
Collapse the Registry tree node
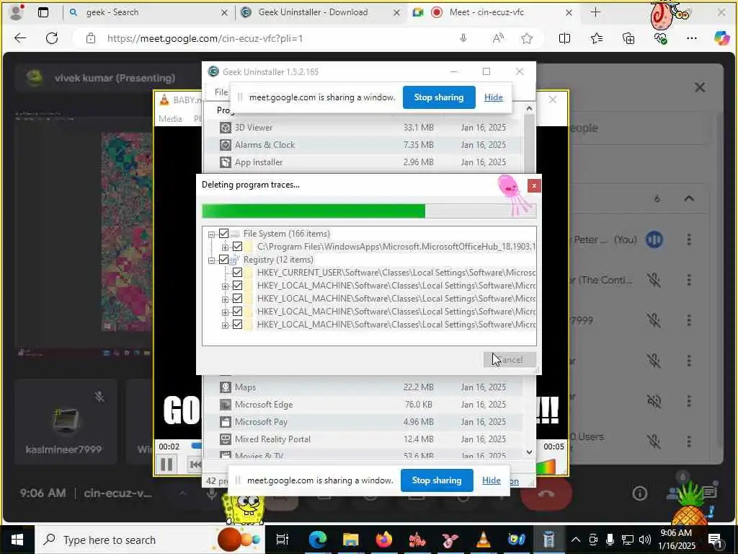point(211,260)
